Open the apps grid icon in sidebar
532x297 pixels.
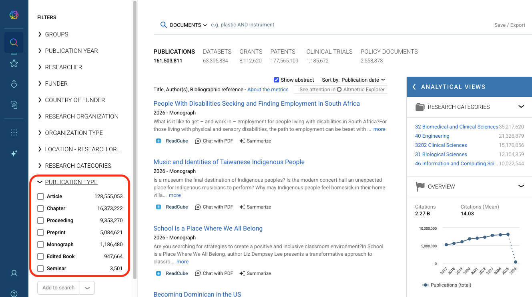pos(14,132)
